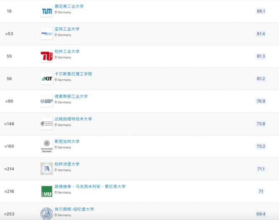Open the 斯图加特大学 link

tap(67, 141)
